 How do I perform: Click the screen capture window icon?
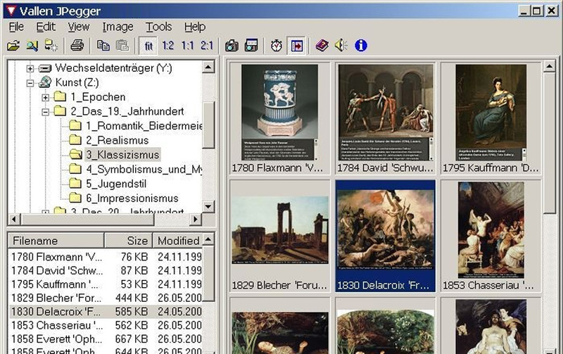point(251,46)
